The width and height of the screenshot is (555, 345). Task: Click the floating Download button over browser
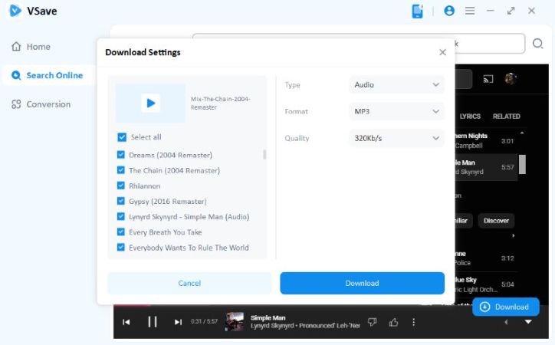[x=506, y=307]
